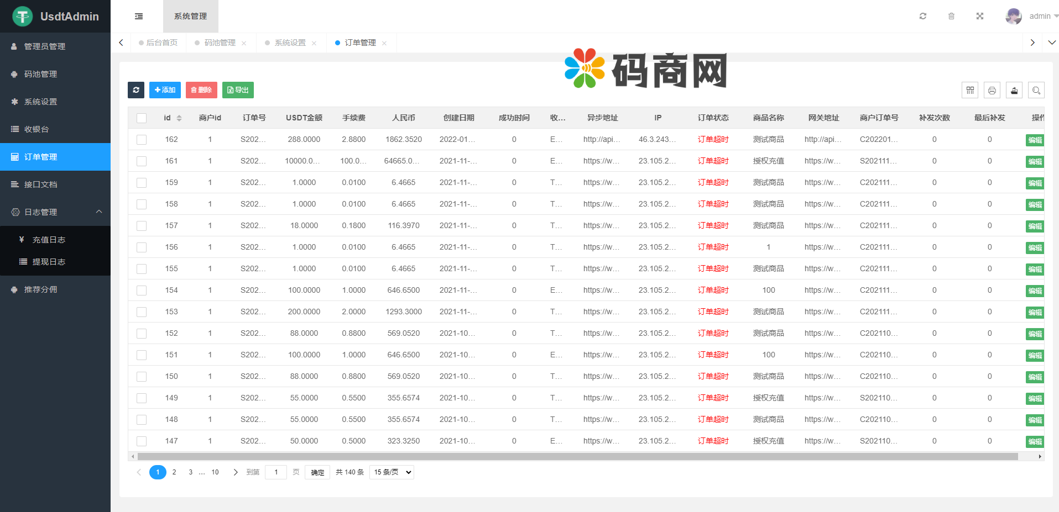This screenshot has height=512, width=1059.
Task: Click the green 导出 button
Action: (238, 90)
